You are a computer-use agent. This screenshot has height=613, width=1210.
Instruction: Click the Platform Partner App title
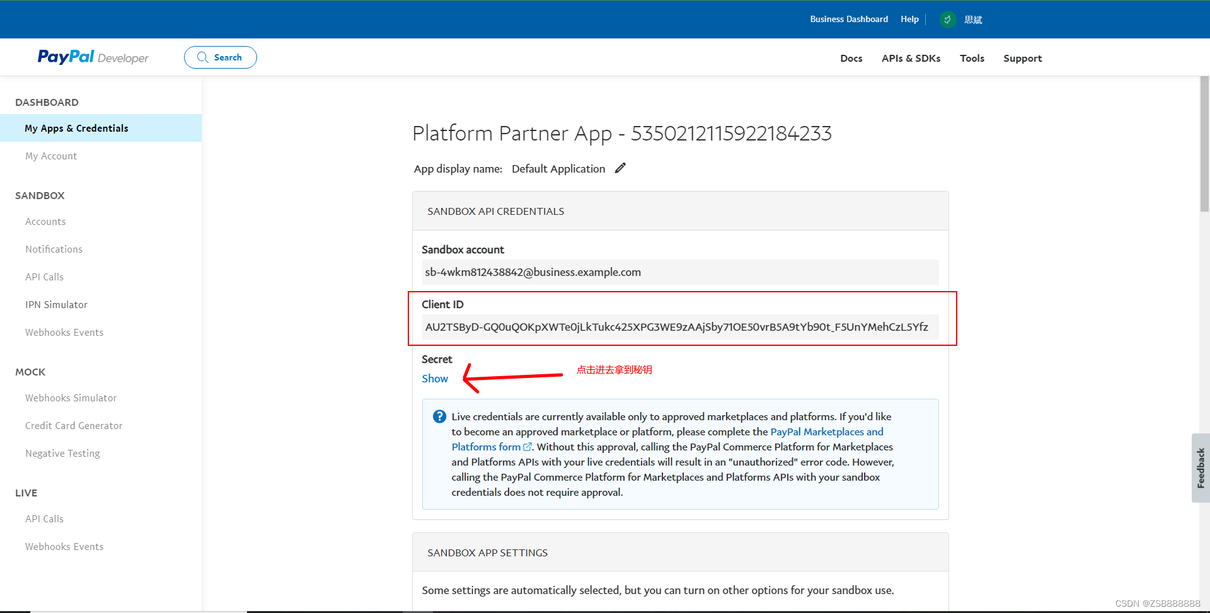[x=622, y=133]
